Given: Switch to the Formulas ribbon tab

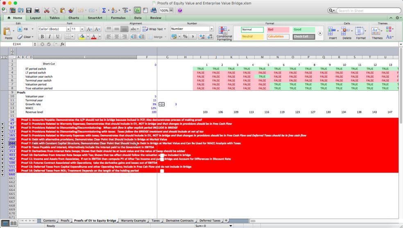Looking at the screenshot, I should 118,18.
